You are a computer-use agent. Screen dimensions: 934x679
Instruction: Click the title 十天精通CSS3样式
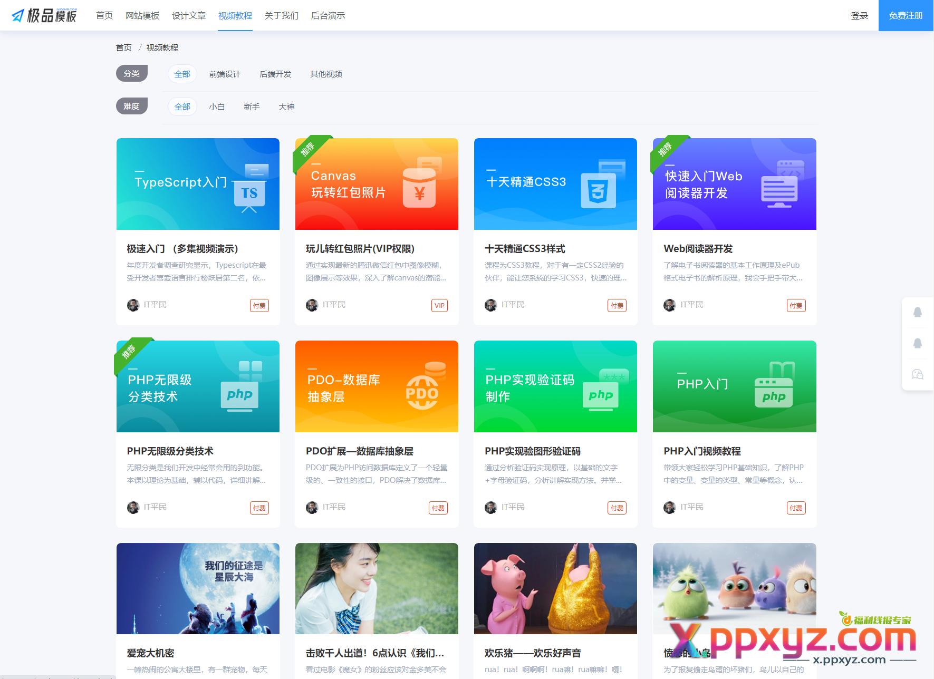coord(525,249)
